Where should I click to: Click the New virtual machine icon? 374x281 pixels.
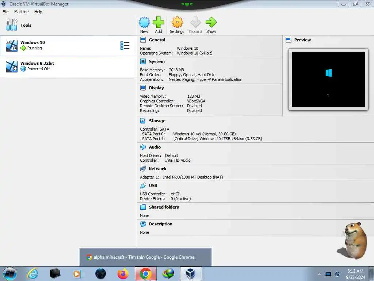[x=144, y=22]
